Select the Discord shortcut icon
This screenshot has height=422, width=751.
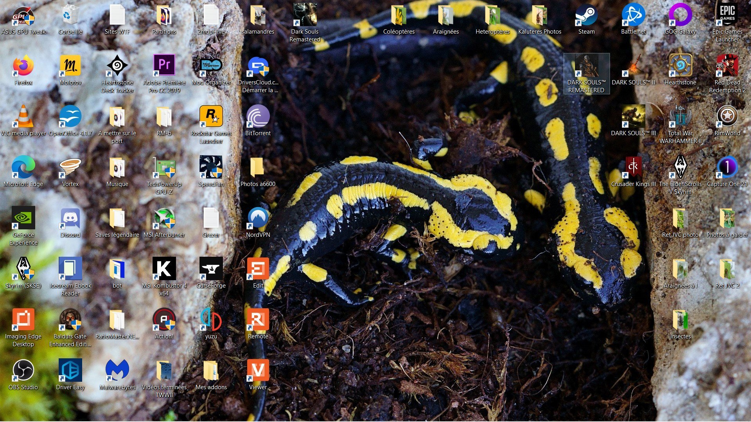pos(70,218)
